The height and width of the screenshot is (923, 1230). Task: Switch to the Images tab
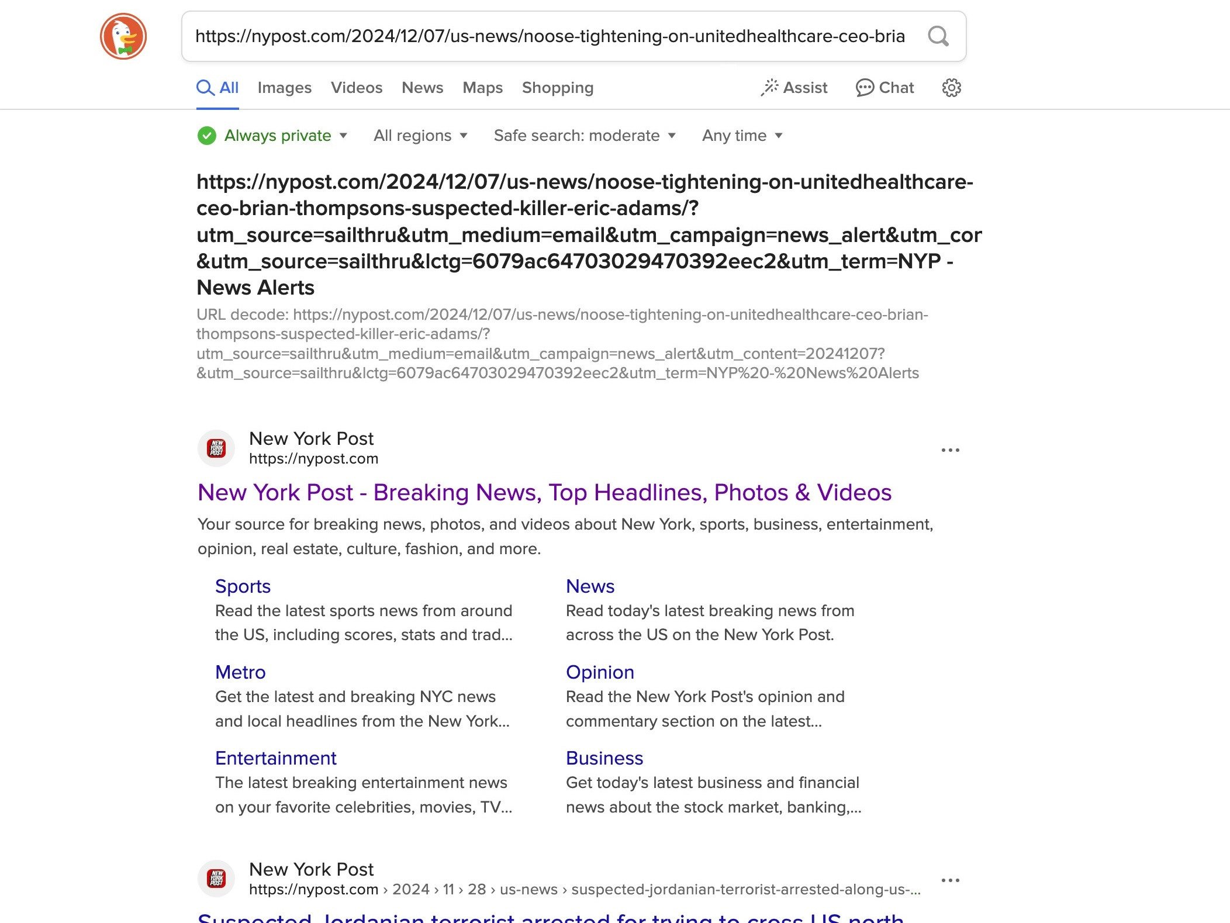(285, 88)
